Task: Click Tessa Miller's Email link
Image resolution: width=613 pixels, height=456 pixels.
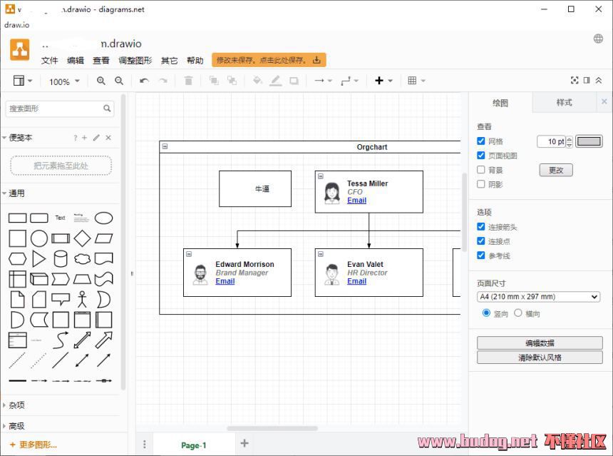Action: (356, 201)
